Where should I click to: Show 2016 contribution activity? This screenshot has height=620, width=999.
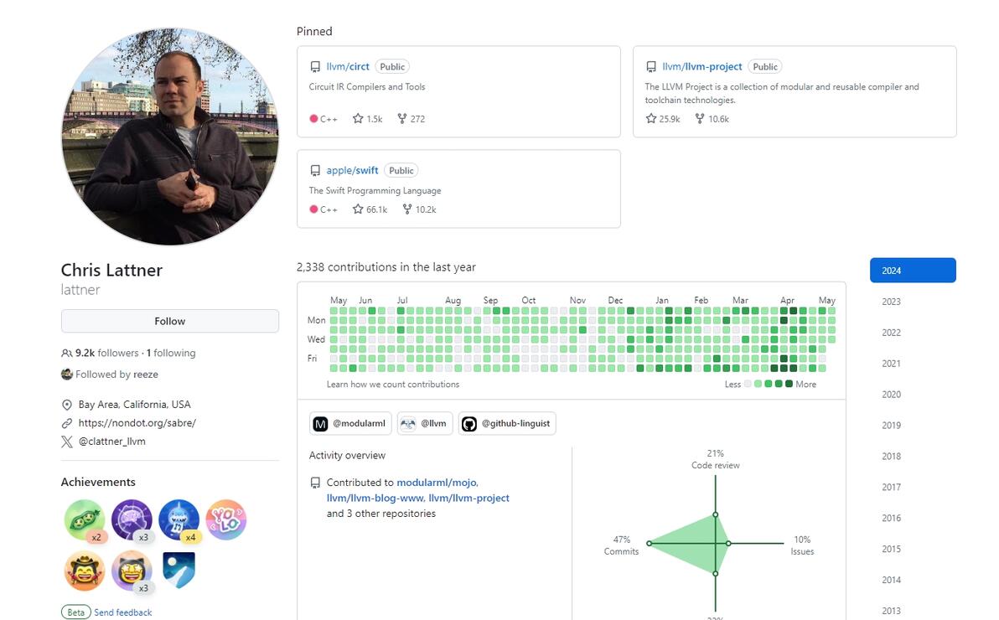click(891, 519)
